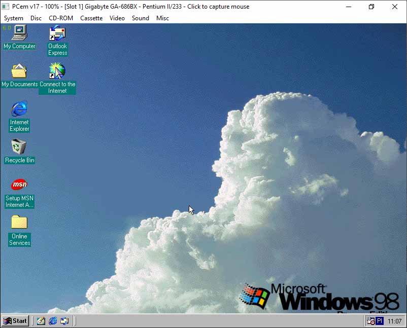
Task: Open the Cassette menu
Action: pos(91,18)
